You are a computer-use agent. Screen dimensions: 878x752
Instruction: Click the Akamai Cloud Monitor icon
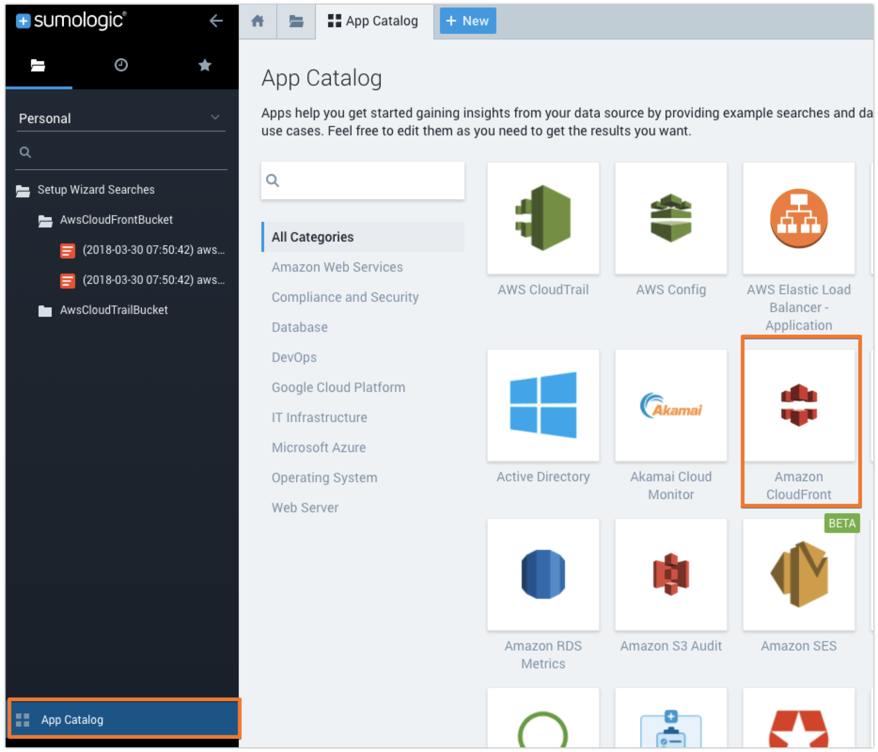[x=671, y=404]
